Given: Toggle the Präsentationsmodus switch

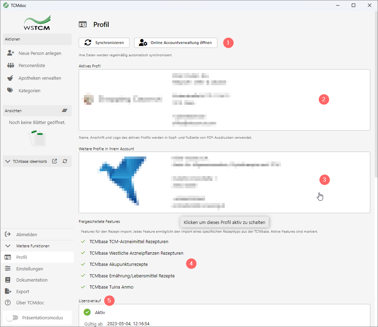Looking at the screenshot, I should [12, 318].
